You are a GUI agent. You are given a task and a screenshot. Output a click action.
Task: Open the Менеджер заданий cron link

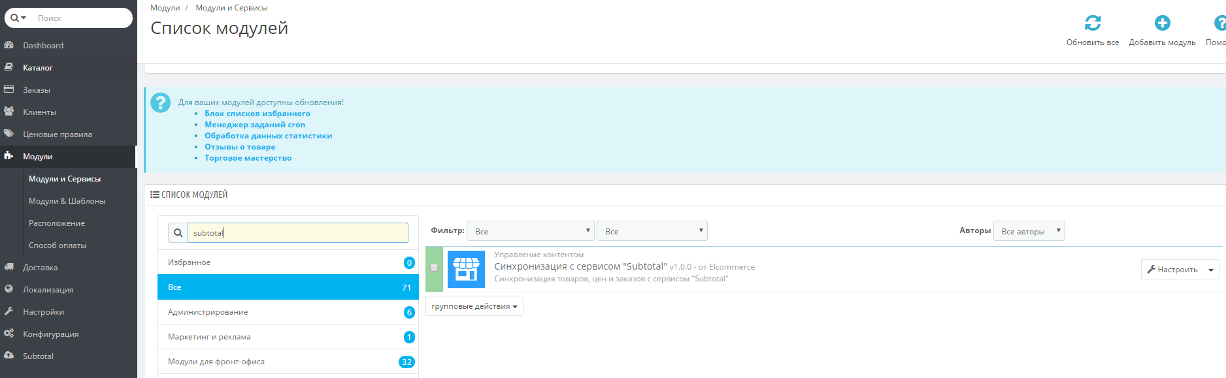pyautogui.click(x=255, y=125)
